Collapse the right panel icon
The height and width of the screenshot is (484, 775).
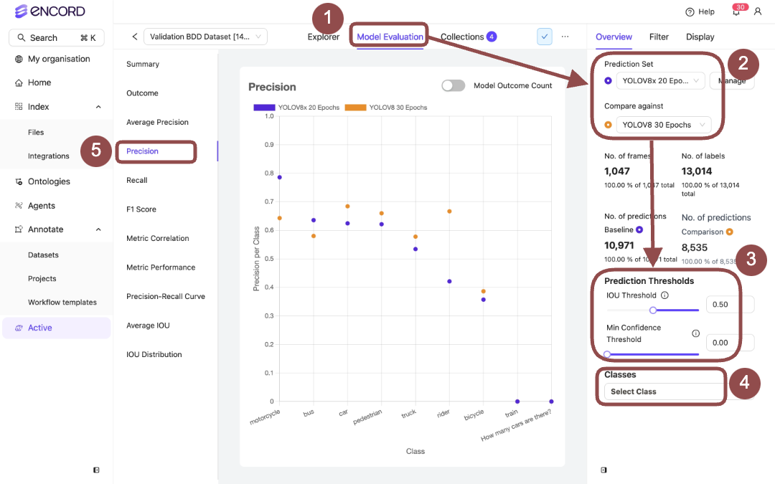click(603, 470)
